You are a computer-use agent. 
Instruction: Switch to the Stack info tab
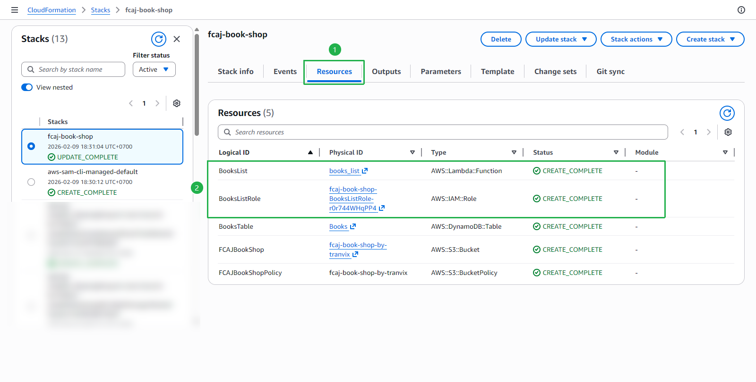tap(235, 72)
